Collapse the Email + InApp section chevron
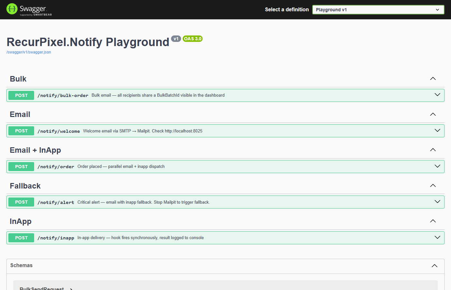Image resolution: width=451 pixels, height=290 pixels. click(x=433, y=150)
